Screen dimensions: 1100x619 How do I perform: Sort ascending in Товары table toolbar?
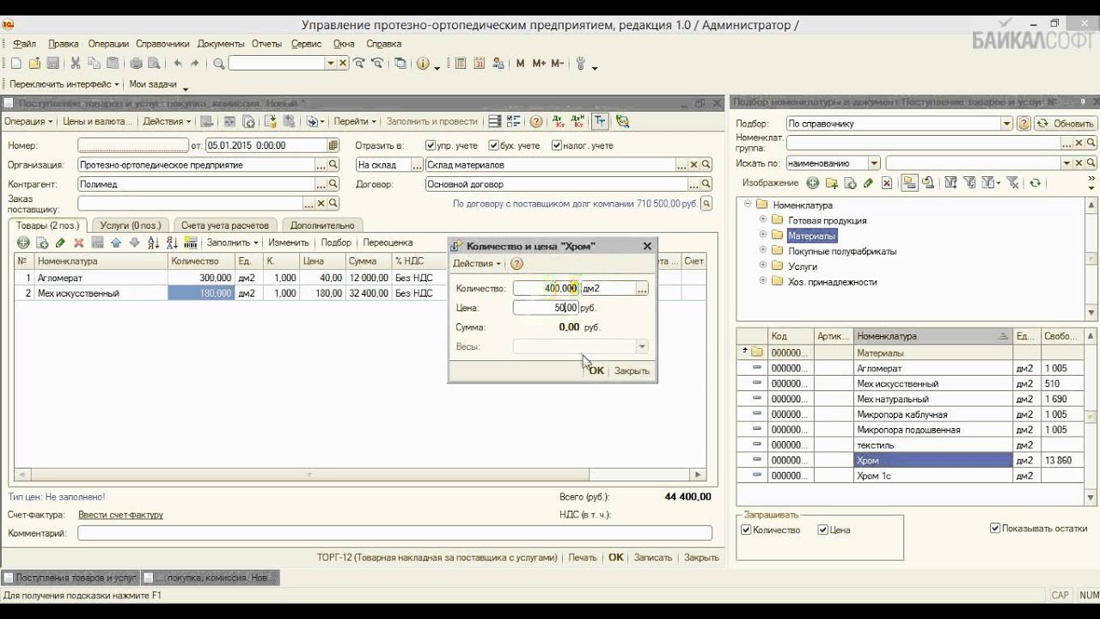153,243
